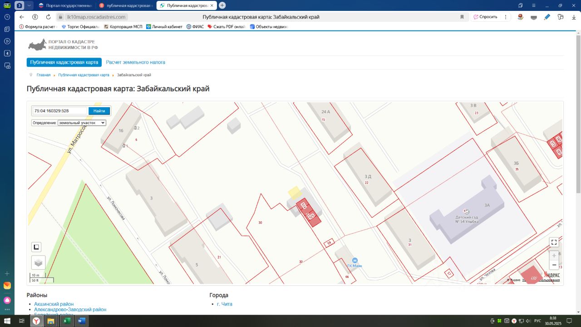Click the map measurement ruler tool

[x=36, y=247]
